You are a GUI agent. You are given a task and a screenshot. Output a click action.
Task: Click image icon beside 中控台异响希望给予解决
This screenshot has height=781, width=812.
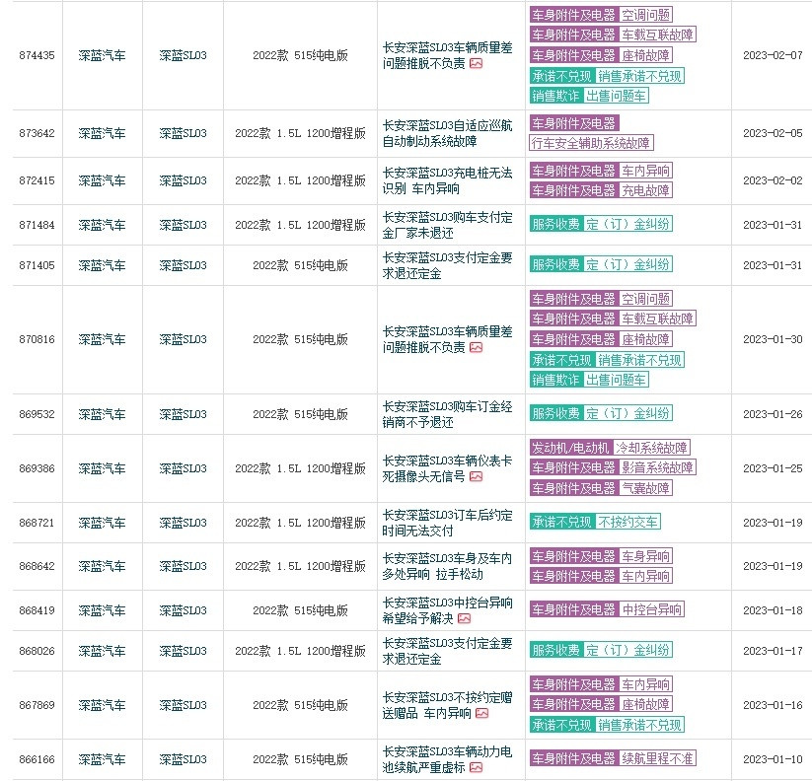(464, 618)
